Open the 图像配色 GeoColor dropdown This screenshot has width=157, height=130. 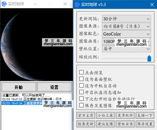click(x=127, y=34)
